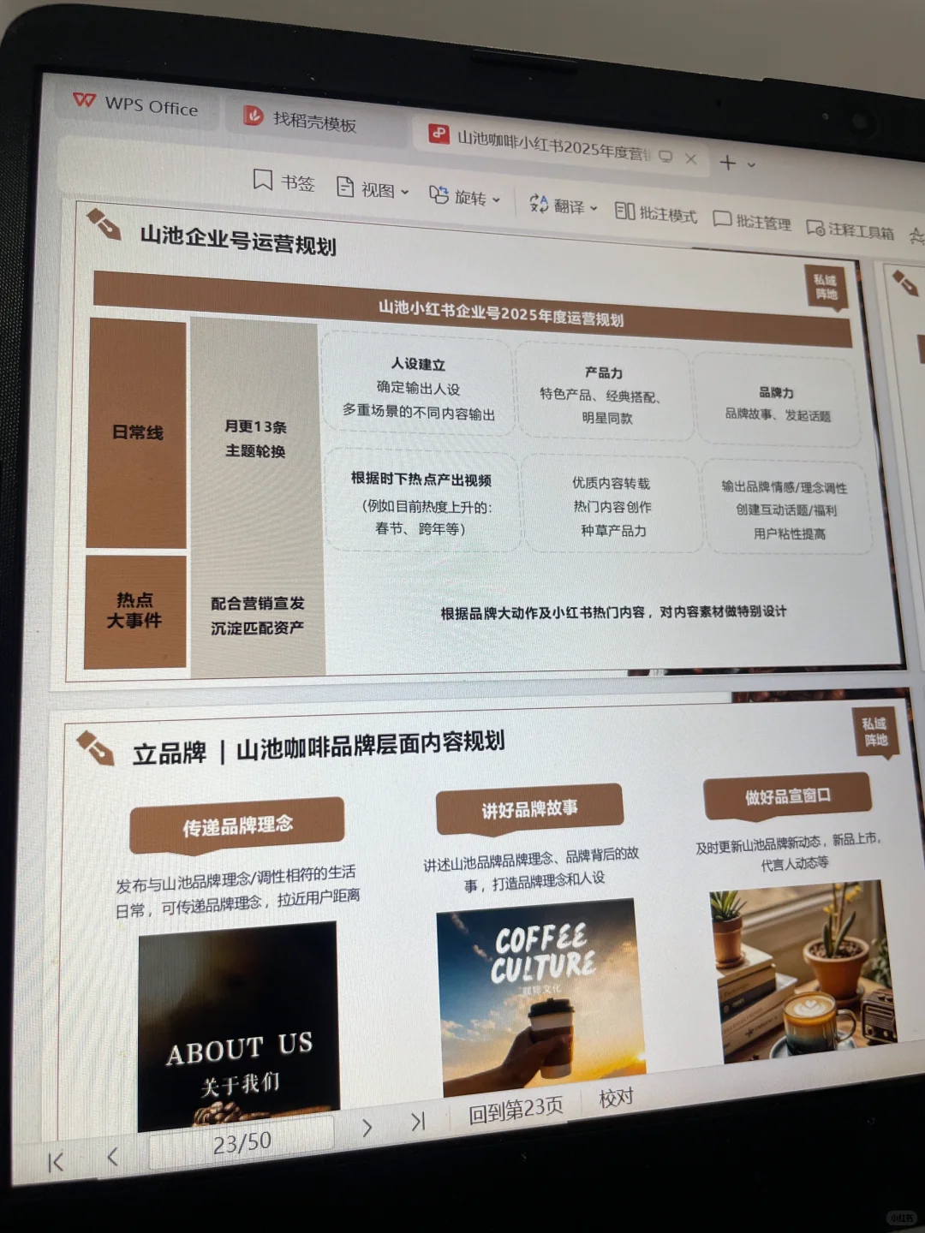Click the 热点大事件 block
This screenshot has height=1233, width=925.
point(135,611)
